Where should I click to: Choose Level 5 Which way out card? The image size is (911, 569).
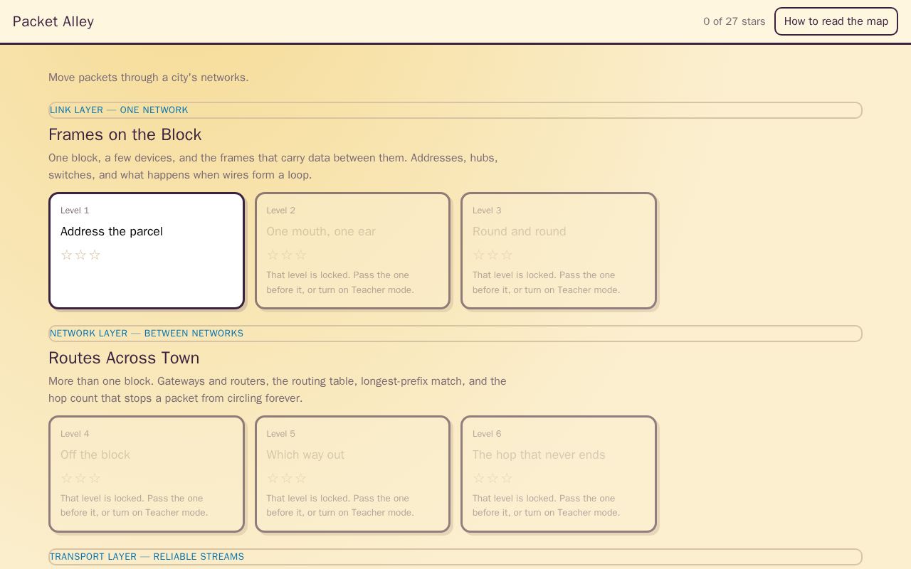point(353,474)
